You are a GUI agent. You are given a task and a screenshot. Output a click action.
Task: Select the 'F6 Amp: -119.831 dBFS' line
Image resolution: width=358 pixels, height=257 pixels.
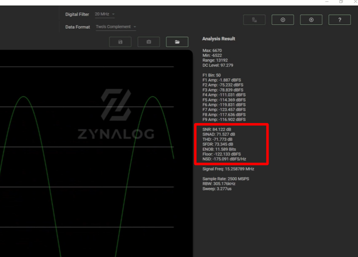pyautogui.click(x=224, y=105)
